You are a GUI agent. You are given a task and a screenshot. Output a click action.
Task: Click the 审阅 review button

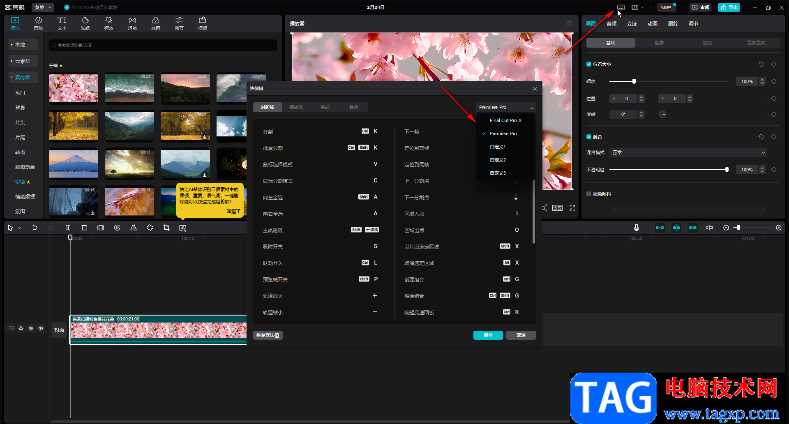(701, 7)
